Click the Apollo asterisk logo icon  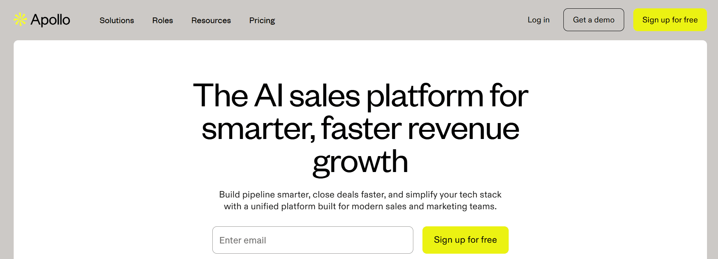[20, 19]
